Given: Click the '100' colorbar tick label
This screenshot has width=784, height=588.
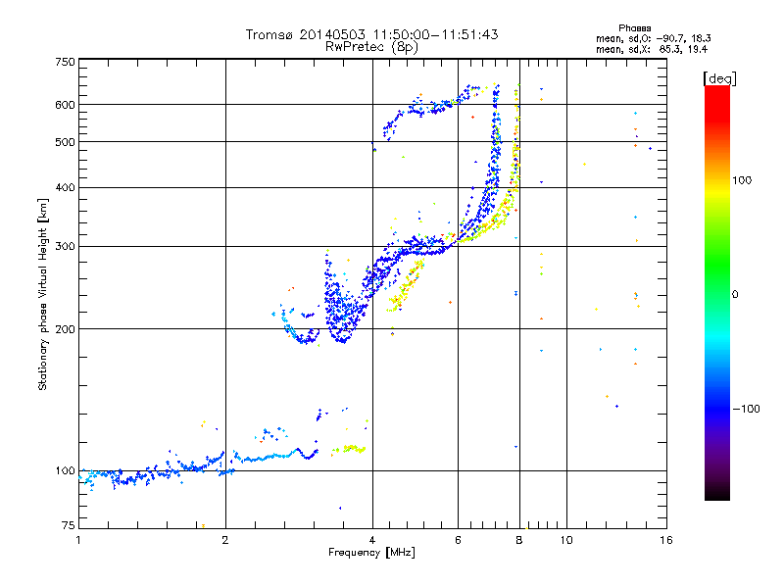Looking at the screenshot, I should [x=742, y=180].
